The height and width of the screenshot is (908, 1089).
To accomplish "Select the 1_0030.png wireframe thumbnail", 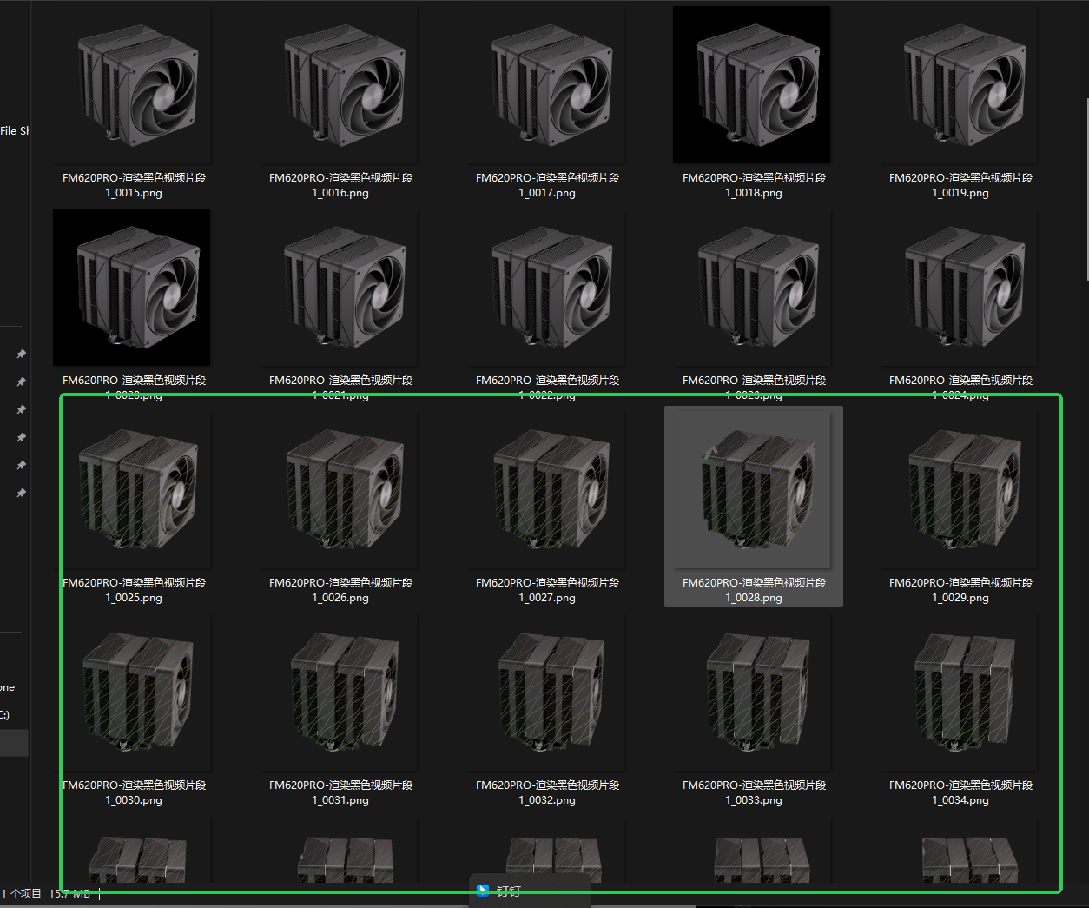I will 131,692.
